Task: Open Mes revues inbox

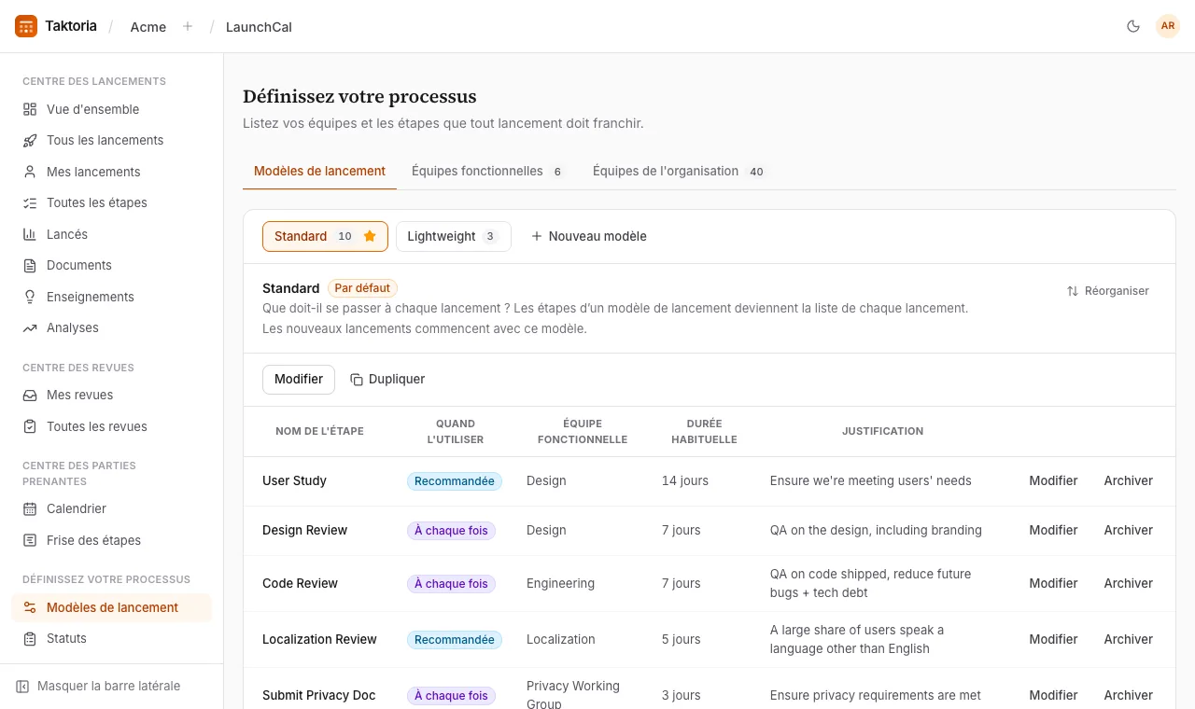Action: tap(111, 395)
